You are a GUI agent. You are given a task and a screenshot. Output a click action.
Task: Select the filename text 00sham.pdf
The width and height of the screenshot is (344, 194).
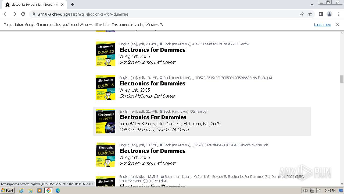pos(199,111)
